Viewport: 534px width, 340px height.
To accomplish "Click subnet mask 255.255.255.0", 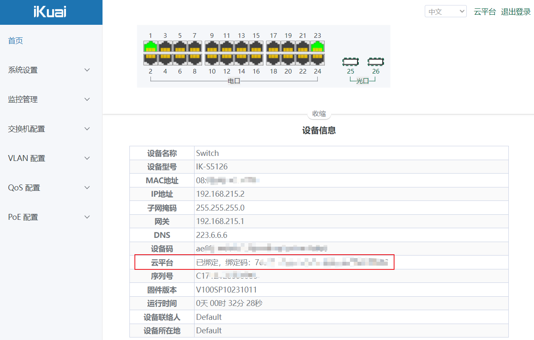I will pyautogui.click(x=220, y=208).
